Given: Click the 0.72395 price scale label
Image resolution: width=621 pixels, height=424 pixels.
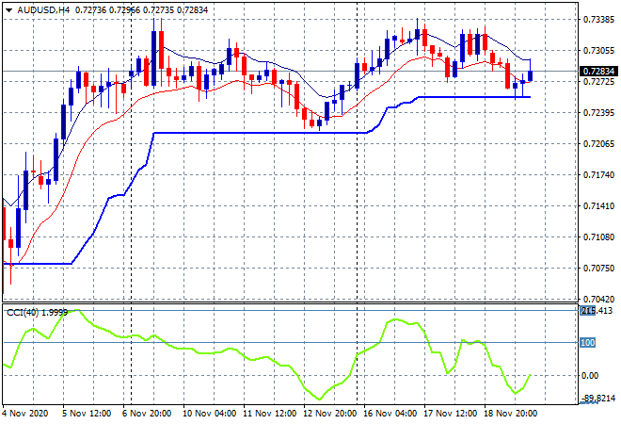Looking at the screenshot, I should pos(598,113).
